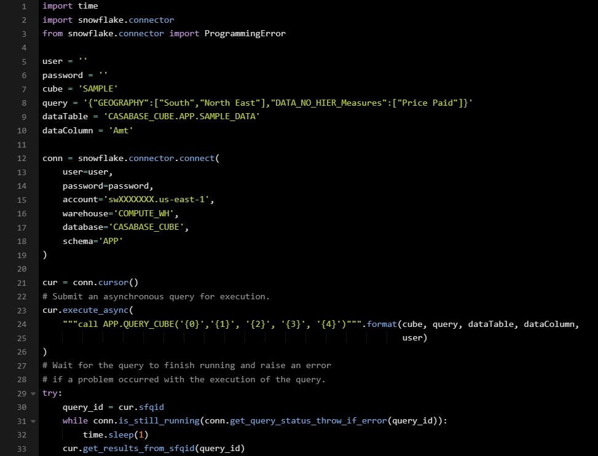Click the ProgrammingError import name
The image size is (598, 456).
coord(245,34)
